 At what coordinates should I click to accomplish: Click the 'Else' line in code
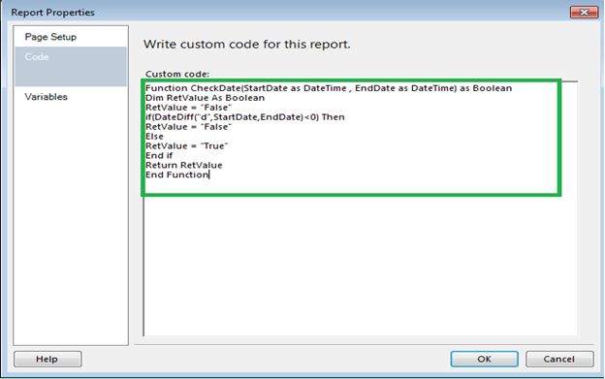154,137
